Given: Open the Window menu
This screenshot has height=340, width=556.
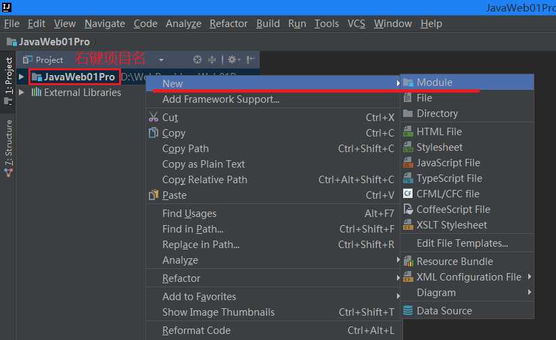Looking at the screenshot, I should pyautogui.click(x=392, y=24).
